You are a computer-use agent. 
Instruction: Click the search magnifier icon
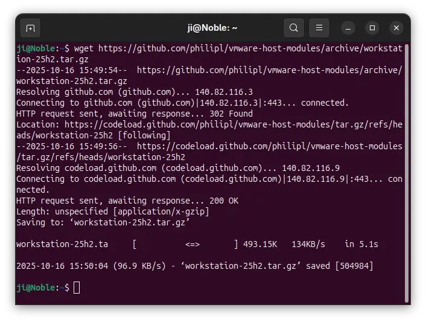click(293, 28)
